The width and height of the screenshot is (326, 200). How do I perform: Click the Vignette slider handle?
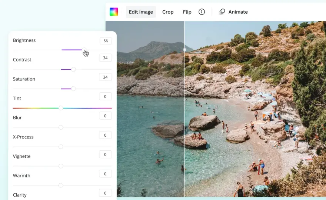(x=61, y=166)
